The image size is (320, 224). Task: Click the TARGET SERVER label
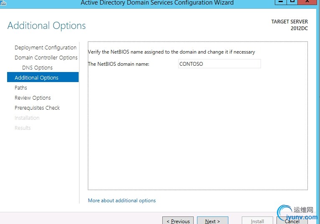(289, 22)
